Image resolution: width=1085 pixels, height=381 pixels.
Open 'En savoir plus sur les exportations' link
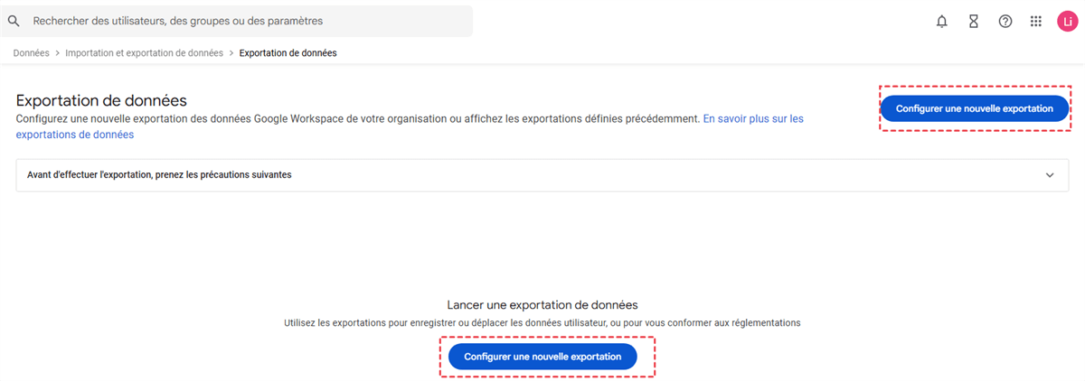(752, 118)
